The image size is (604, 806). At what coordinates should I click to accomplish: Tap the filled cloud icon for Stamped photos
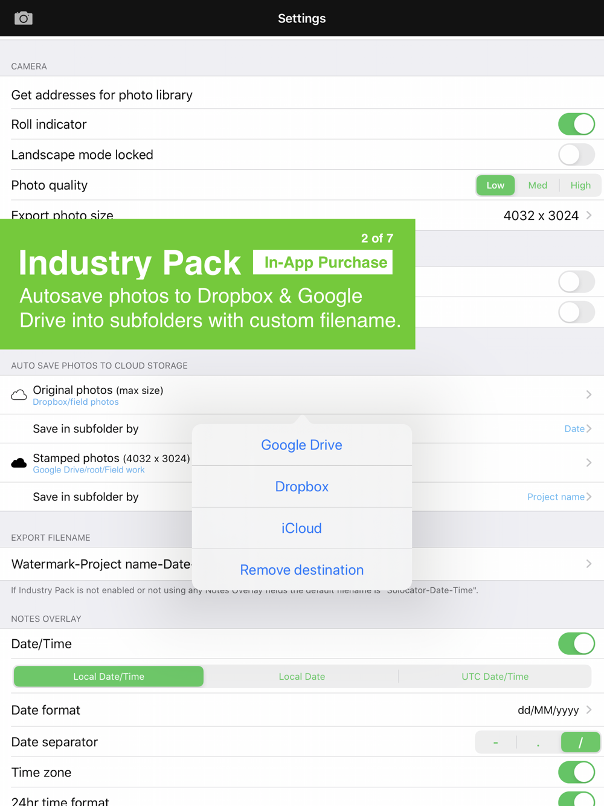coord(19,463)
